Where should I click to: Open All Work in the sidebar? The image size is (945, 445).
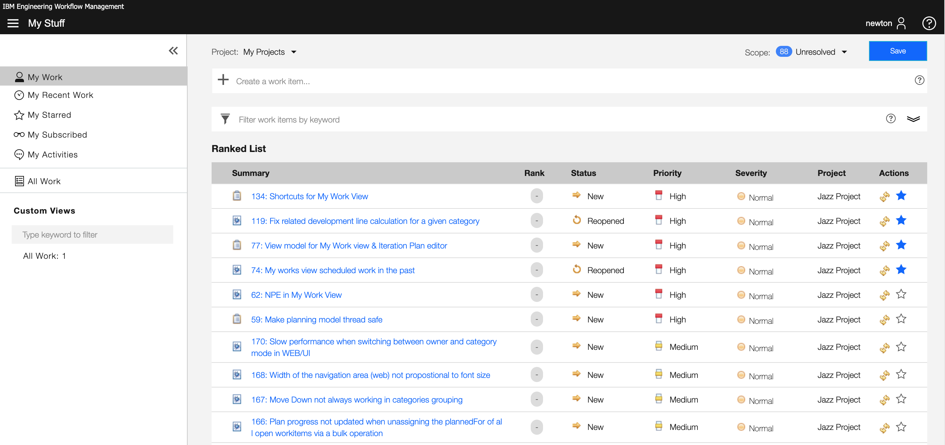[x=44, y=181]
